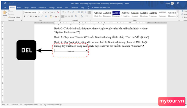Apply the Footnote style with small preview
Image resolution: width=187 pixels, height=108 pixels.
click(x=162, y=14)
